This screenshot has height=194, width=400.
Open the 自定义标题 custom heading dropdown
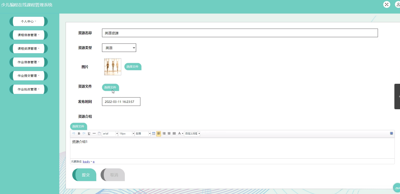coord(192,133)
